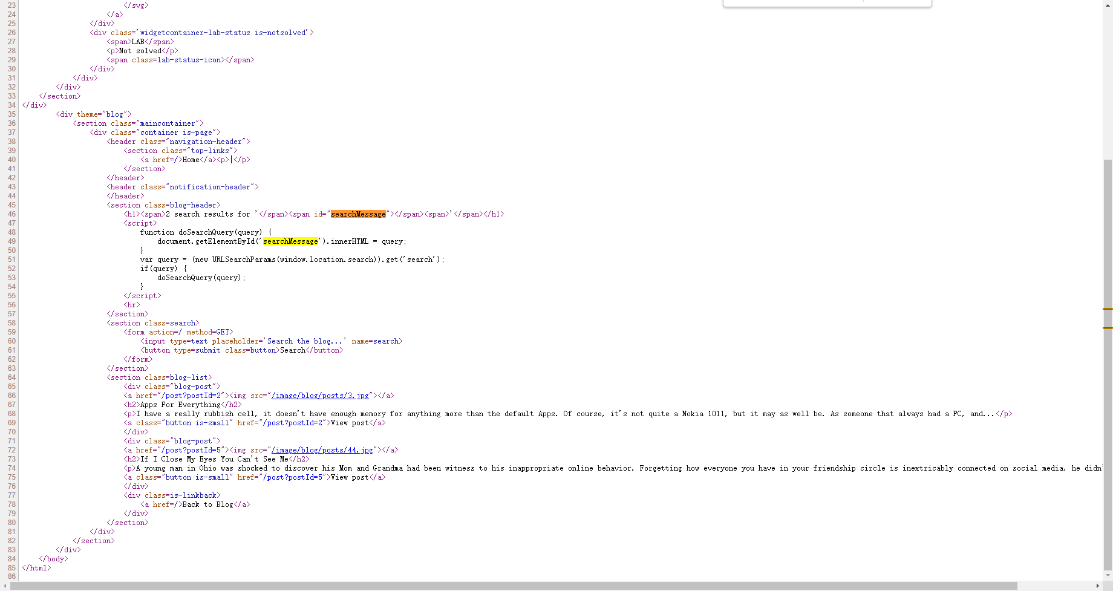Viewport: 1113px width, 591px height.
Task: Click the yellow highlighted searchMessage text
Action: [291, 241]
